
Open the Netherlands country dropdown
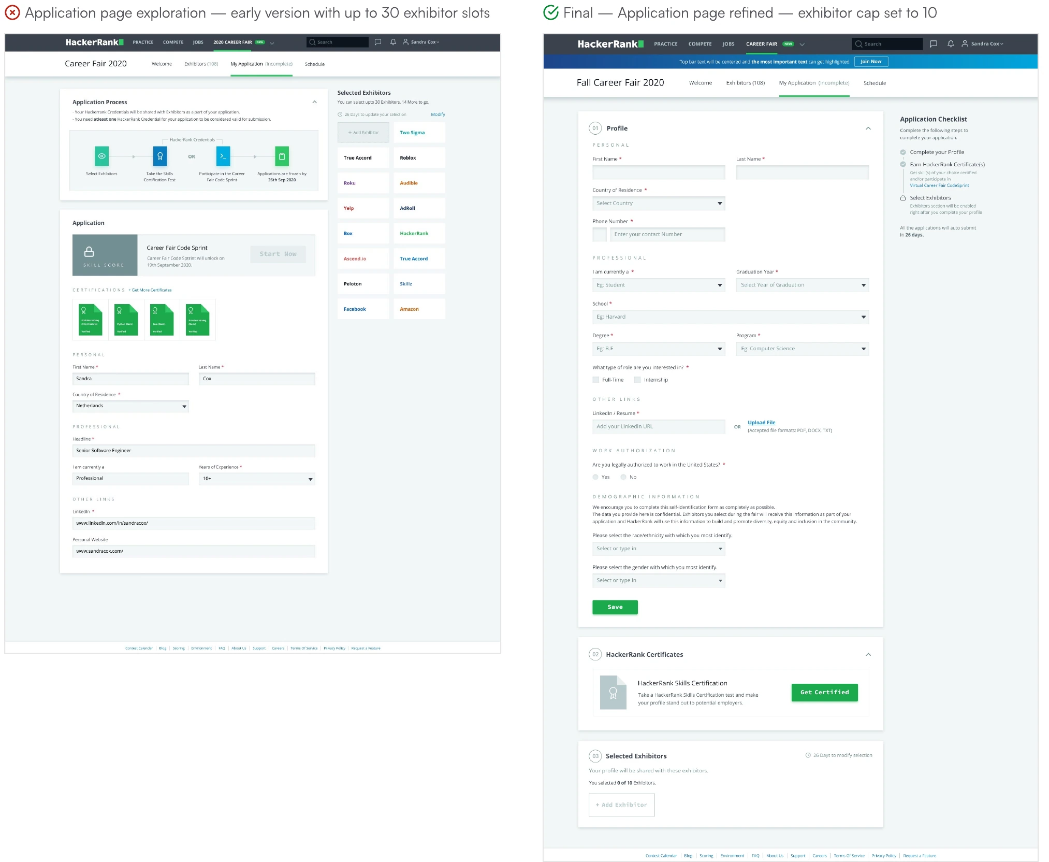pyautogui.click(x=130, y=406)
